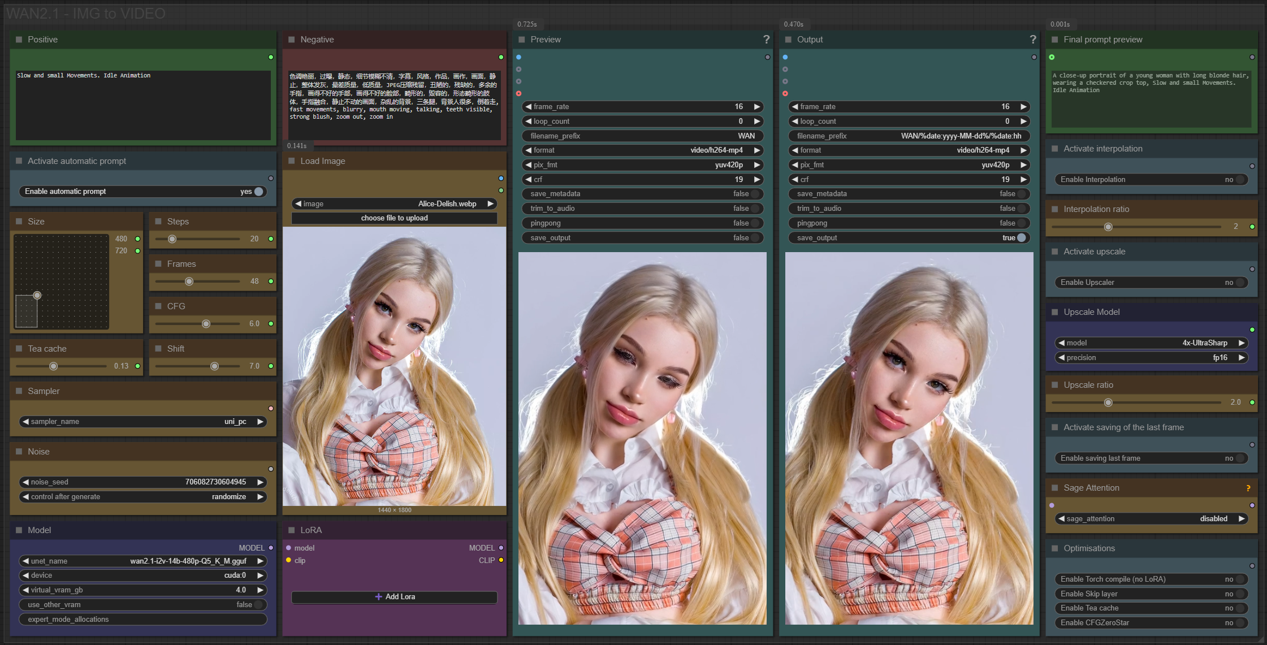The width and height of the screenshot is (1267, 645).
Task: Click collapse square on Positive node header
Action: 19,40
